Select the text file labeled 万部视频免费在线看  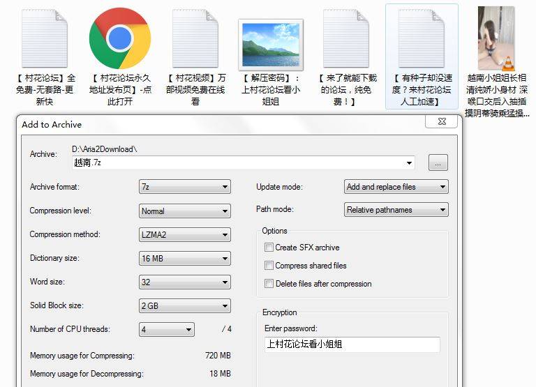(195, 38)
